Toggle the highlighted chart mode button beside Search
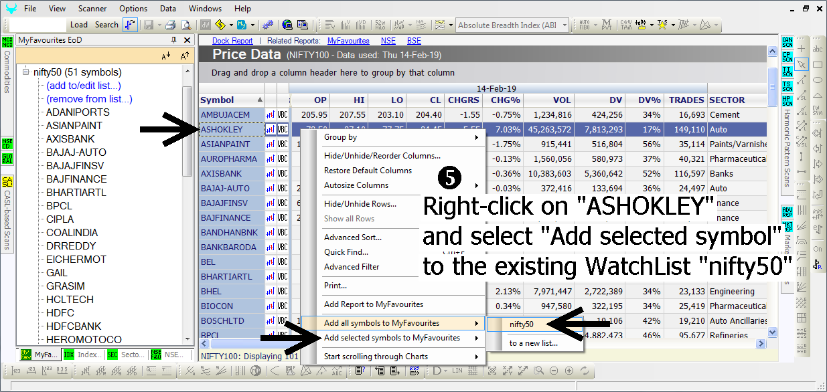 [x=130, y=25]
